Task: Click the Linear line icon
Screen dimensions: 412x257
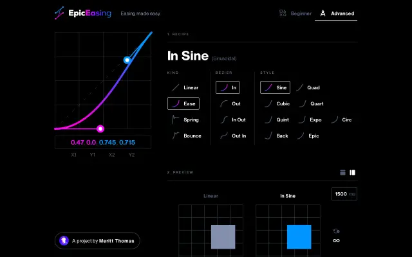Action: coord(176,87)
